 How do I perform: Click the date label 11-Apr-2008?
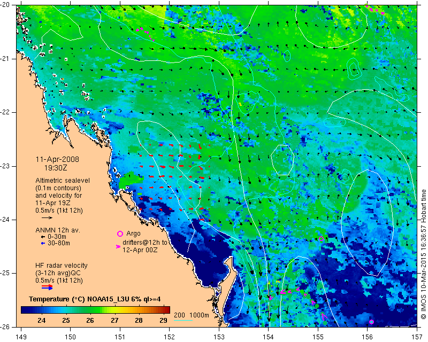57,159
